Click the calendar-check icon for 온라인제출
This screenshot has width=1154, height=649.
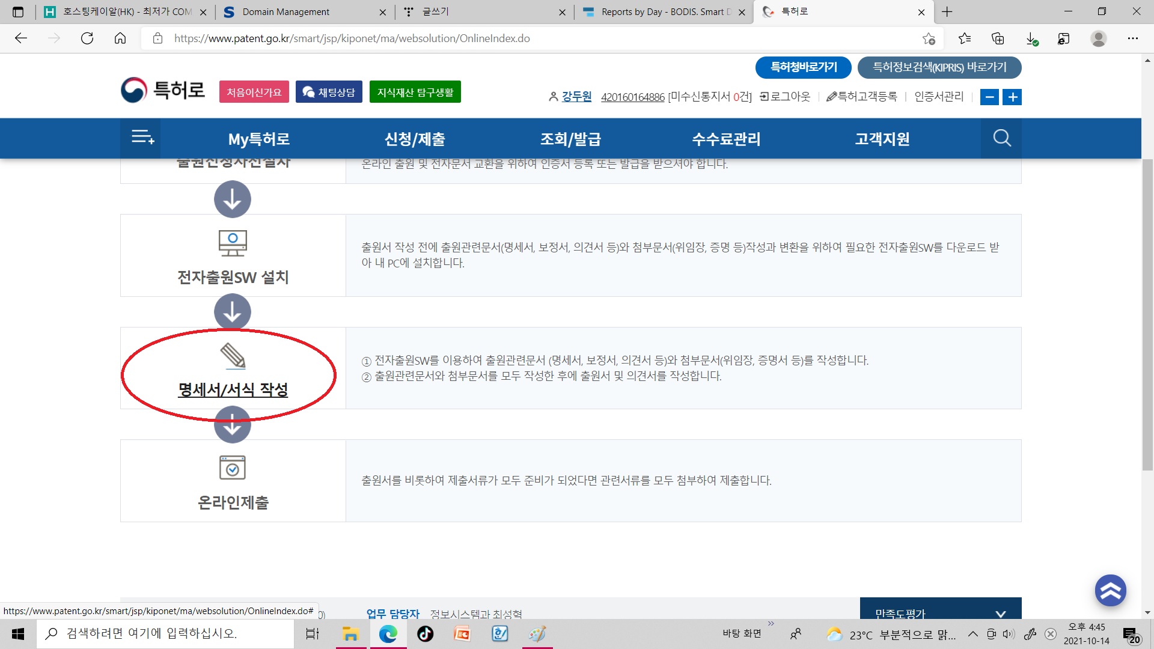[x=233, y=468]
